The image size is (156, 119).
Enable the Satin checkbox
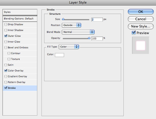6,65
